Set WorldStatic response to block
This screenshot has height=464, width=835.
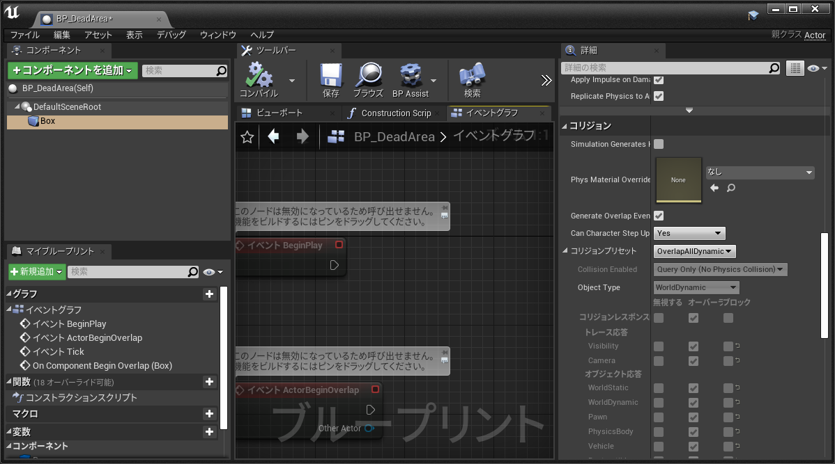[728, 388]
